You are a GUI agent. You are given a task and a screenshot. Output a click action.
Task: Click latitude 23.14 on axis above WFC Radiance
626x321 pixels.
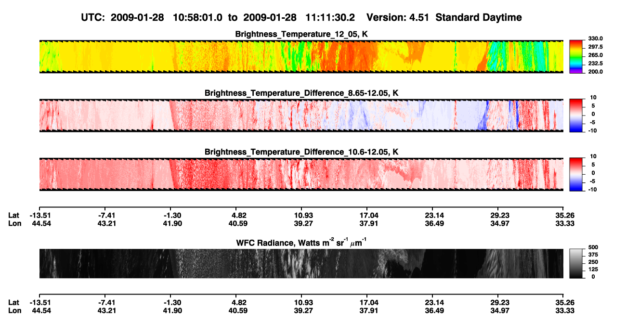[432, 215]
